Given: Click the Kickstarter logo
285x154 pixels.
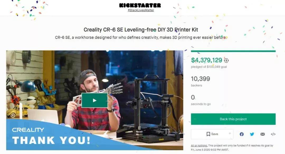Looking at the screenshot, I should tap(140, 5).
